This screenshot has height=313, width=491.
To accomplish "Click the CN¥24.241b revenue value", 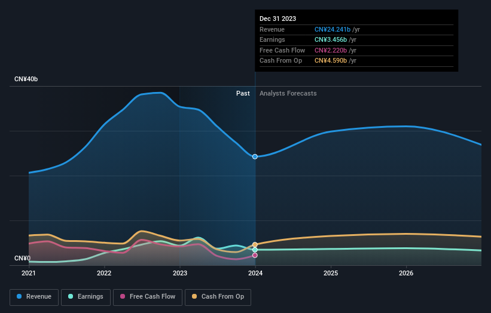I will click(333, 29).
